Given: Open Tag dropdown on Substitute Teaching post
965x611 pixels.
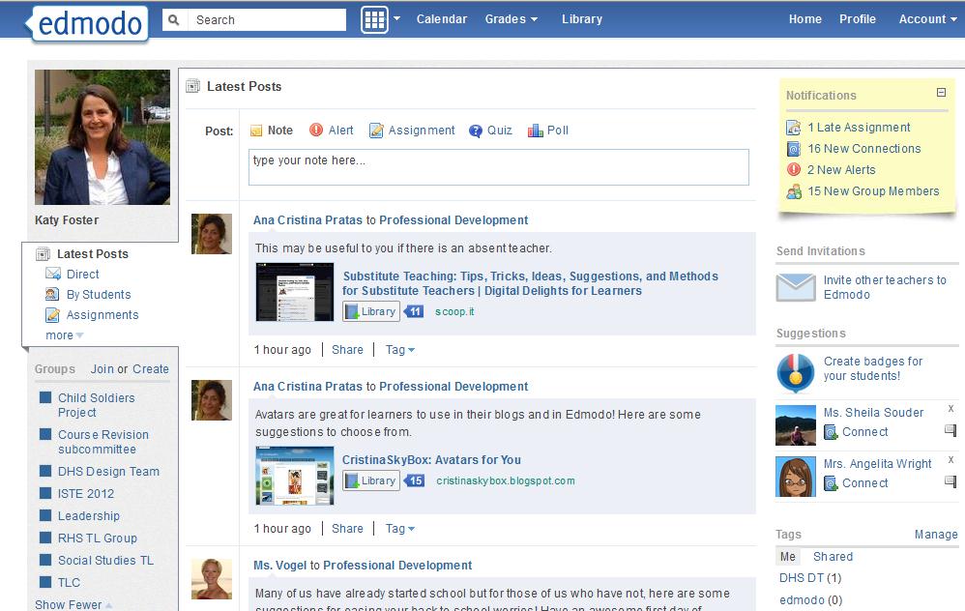Looking at the screenshot, I should click(400, 350).
